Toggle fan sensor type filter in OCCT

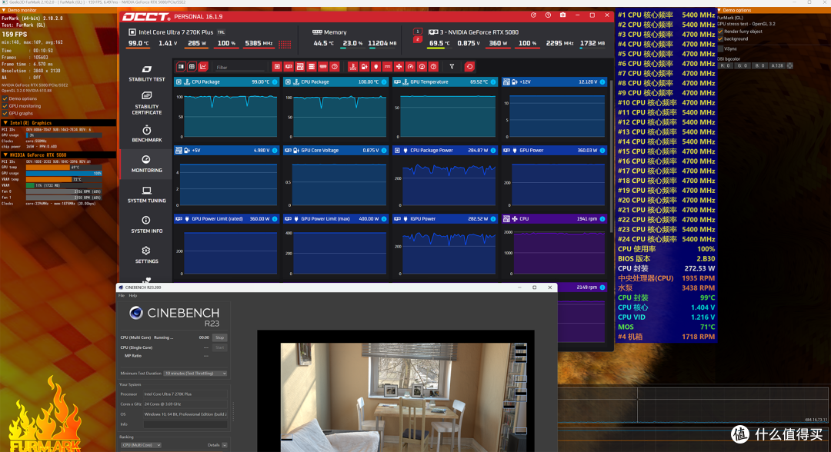click(399, 67)
